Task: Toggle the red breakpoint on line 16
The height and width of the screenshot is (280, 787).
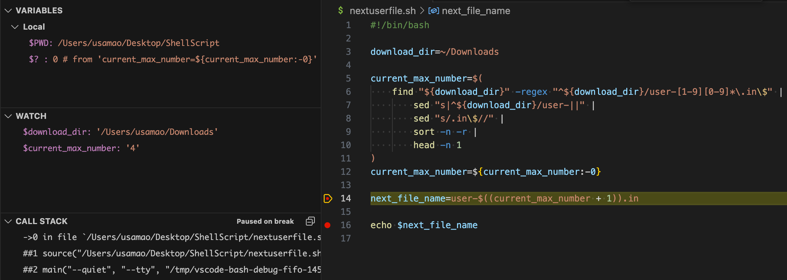Action: click(327, 225)
